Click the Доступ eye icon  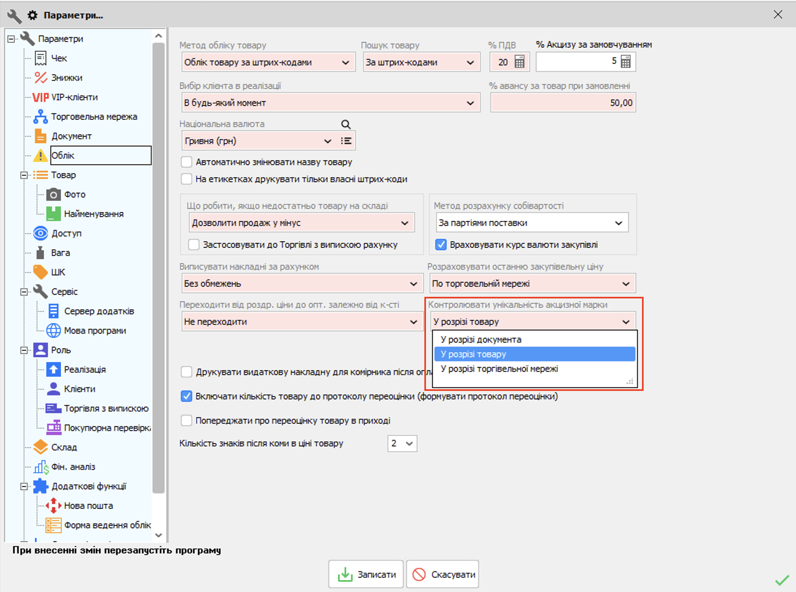pyautogui.click(x=41, y=233)
